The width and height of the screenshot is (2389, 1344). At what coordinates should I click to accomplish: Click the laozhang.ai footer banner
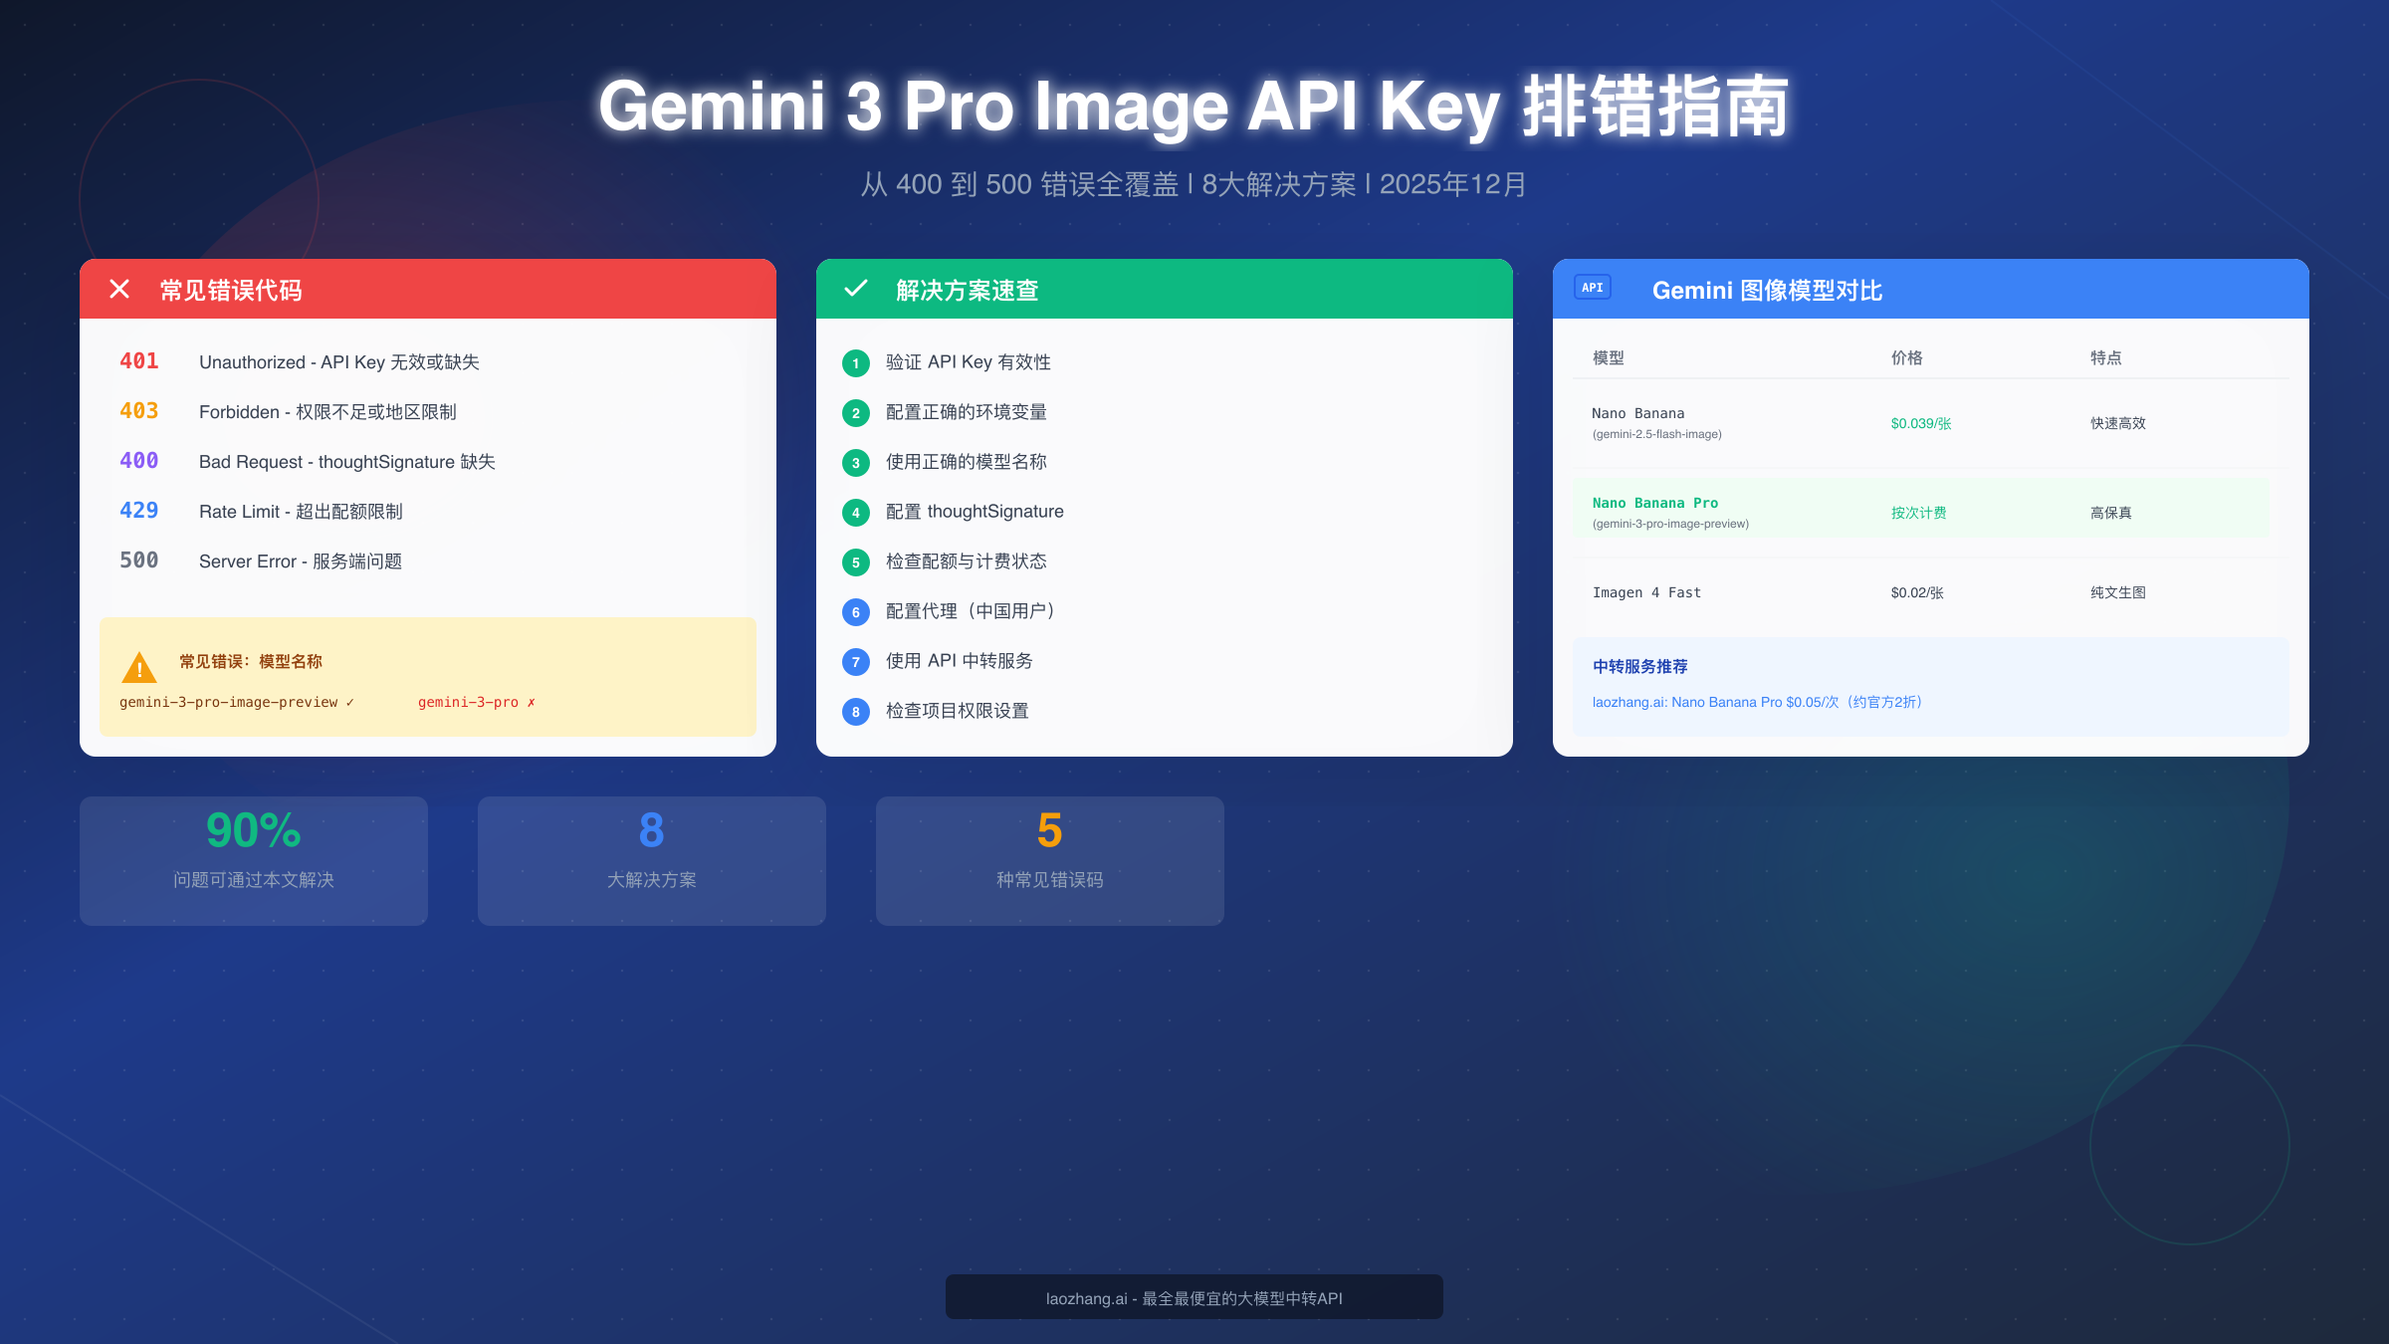coord(1194,1297)
